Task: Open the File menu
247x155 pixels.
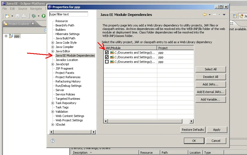Action: 5,9
